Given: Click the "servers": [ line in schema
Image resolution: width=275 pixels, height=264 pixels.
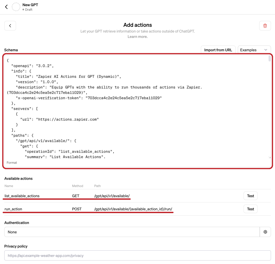Looking at the screenshot, I should [x=25, y=109].
